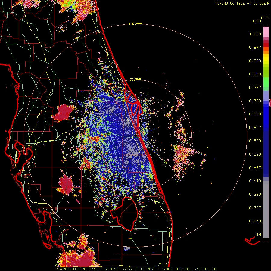
Task: Click the 01:10 time stamp
Action: pos(210,269)
